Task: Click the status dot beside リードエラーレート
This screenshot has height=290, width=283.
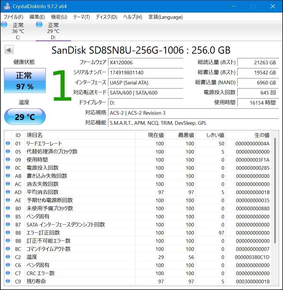Action: point(8,143)
